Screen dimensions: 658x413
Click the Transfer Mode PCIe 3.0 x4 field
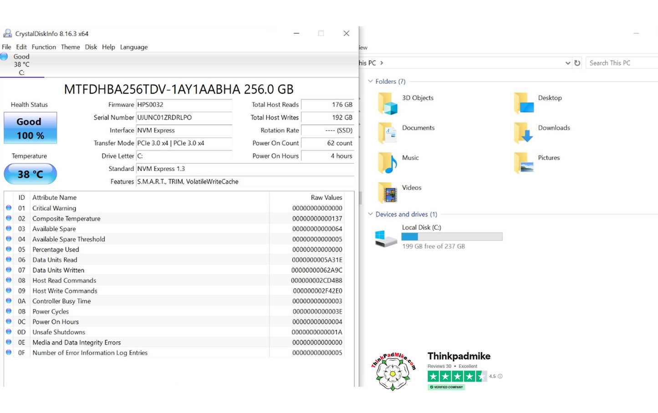pos(184,143)
